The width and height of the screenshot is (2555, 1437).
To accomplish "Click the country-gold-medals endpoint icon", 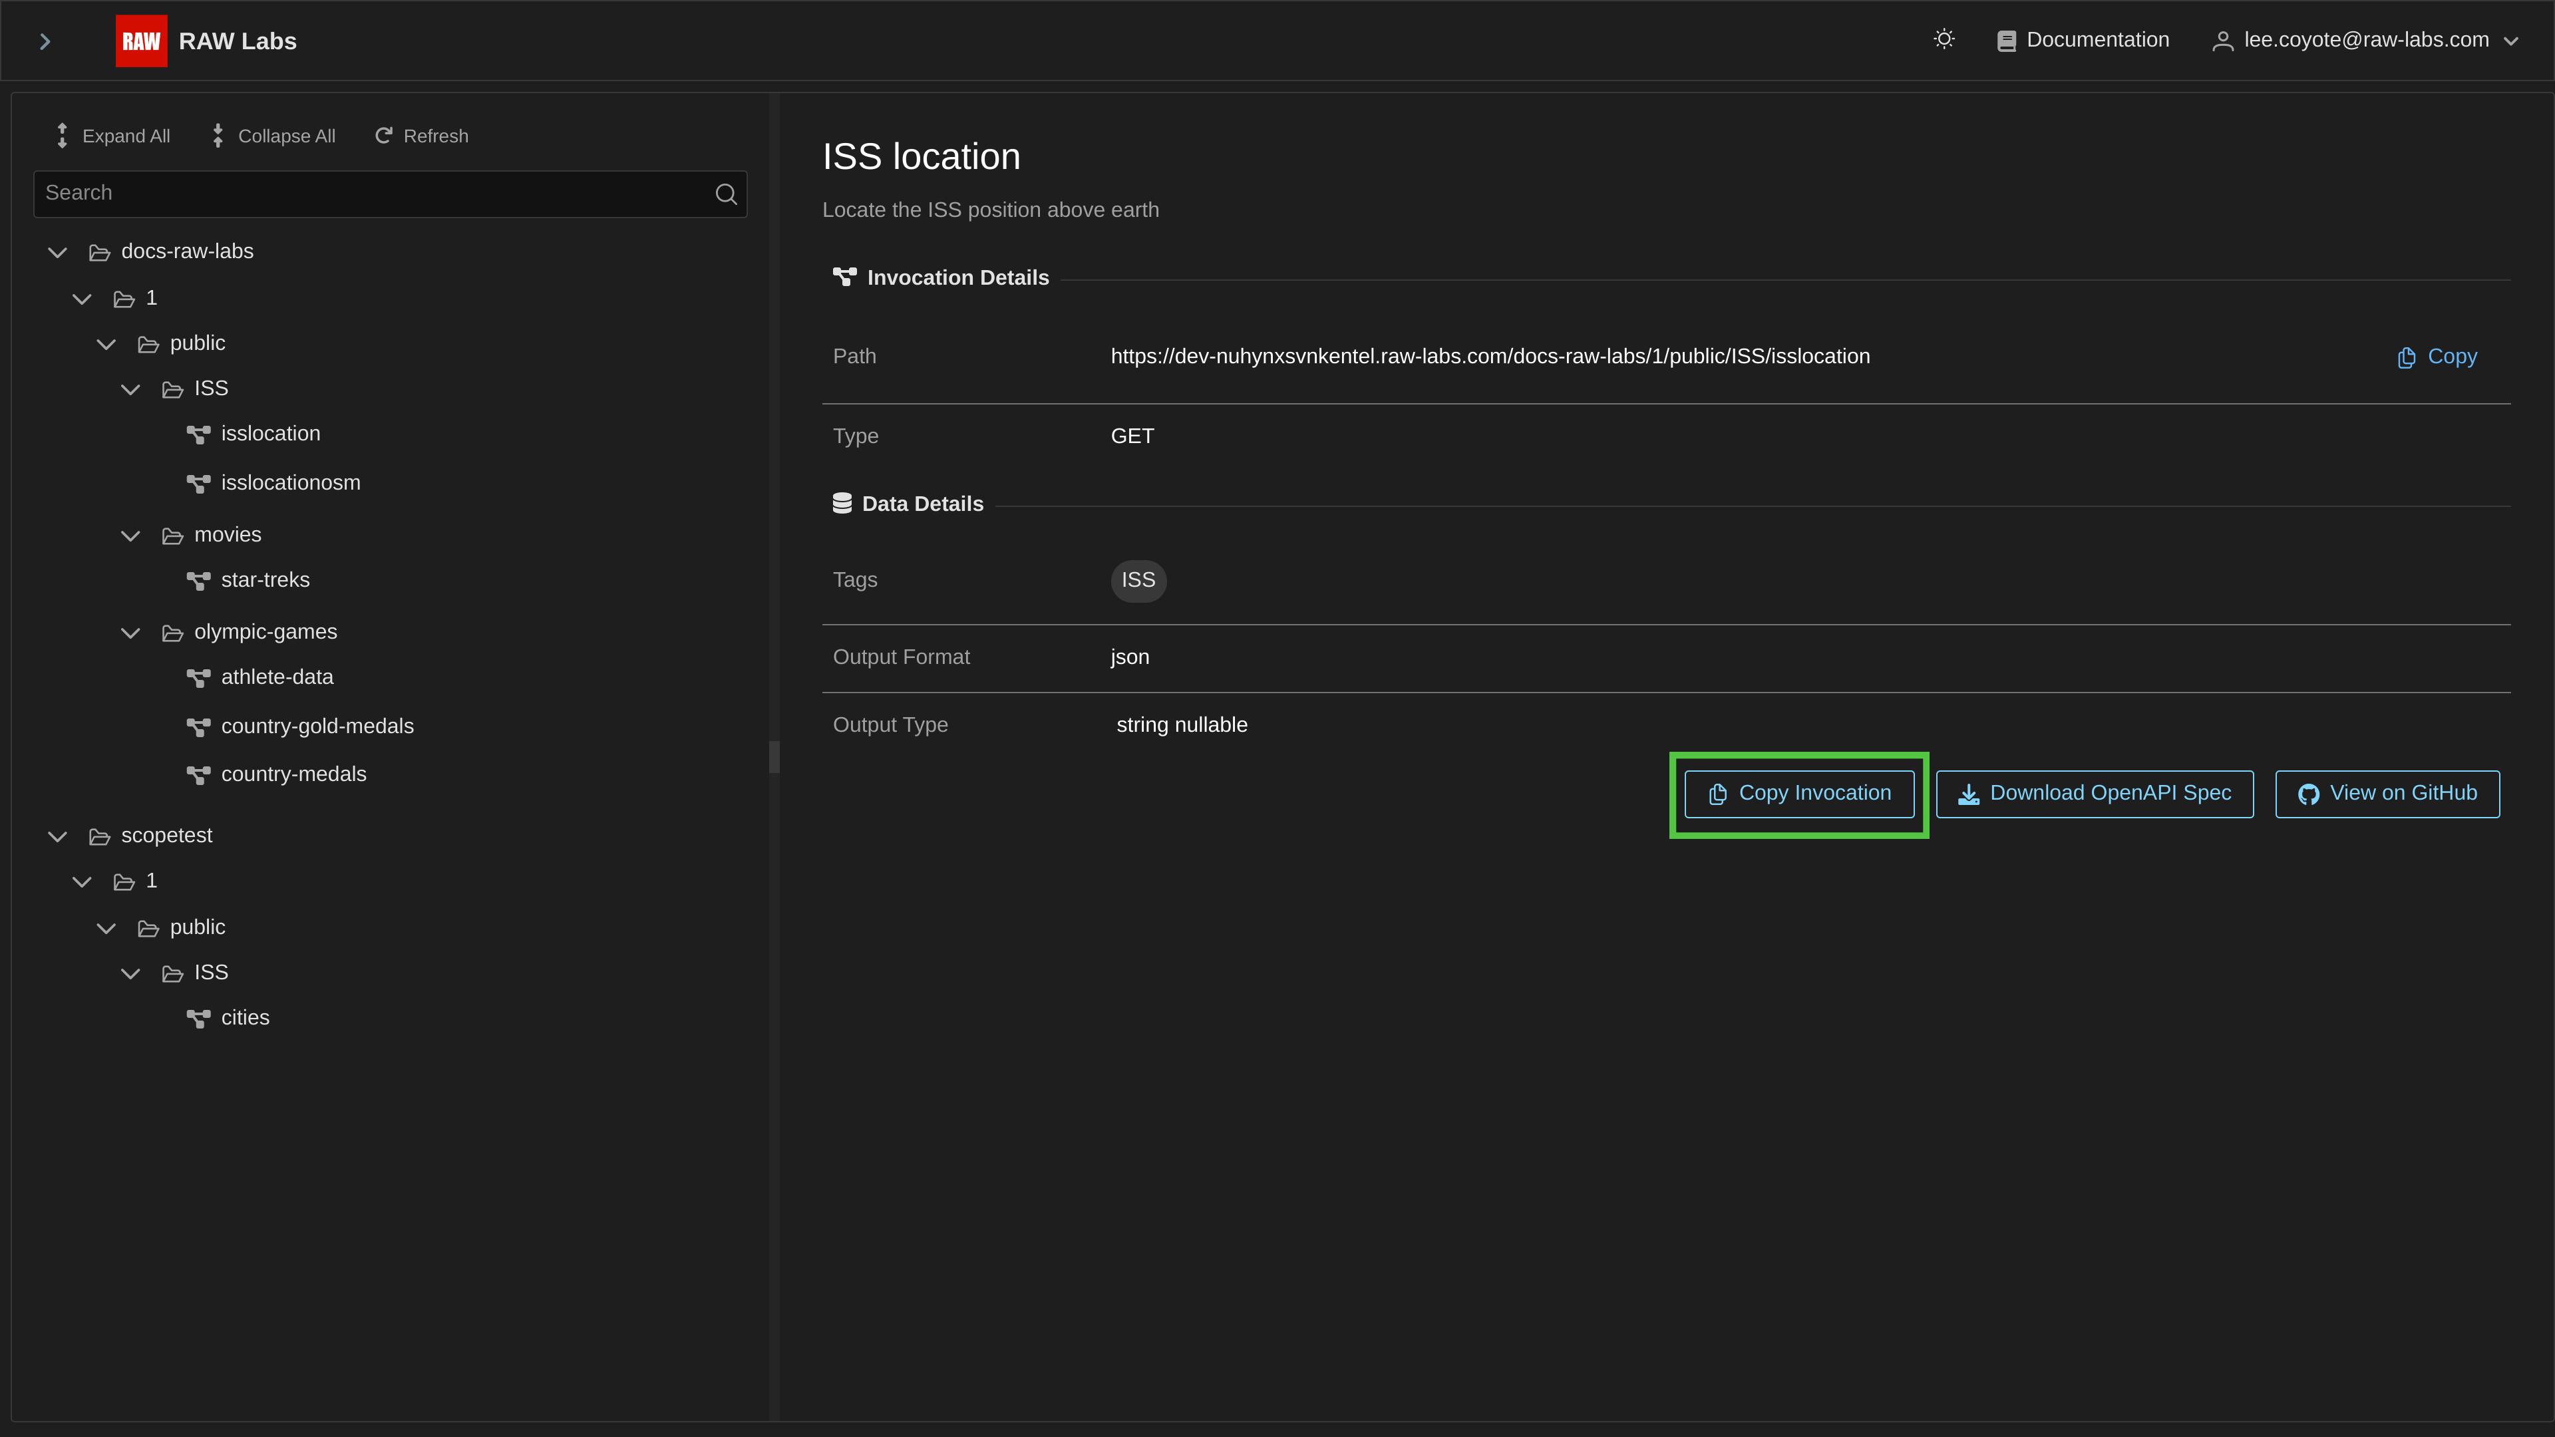I will tap(198, 728).
